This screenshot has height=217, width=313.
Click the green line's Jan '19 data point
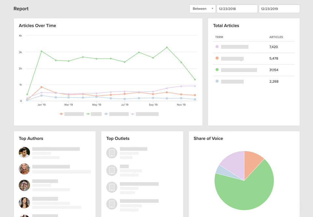click(41, 51)
